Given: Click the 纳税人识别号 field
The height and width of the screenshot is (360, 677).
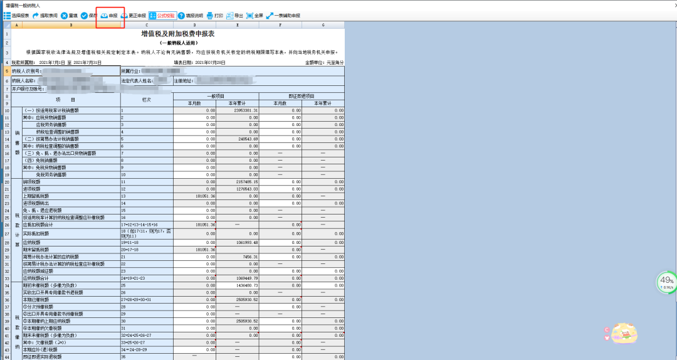Looking at the screenshot, I should (66, 71).
